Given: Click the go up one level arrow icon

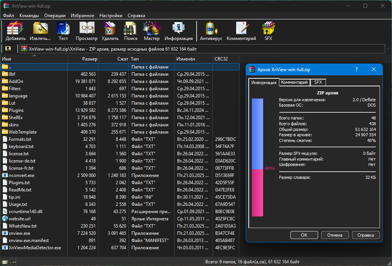Looking at the screenshot, I should [x=8, y=48].
